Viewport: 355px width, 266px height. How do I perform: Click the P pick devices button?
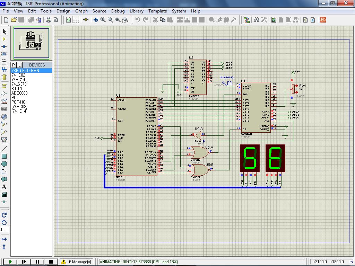pos(14,65)
